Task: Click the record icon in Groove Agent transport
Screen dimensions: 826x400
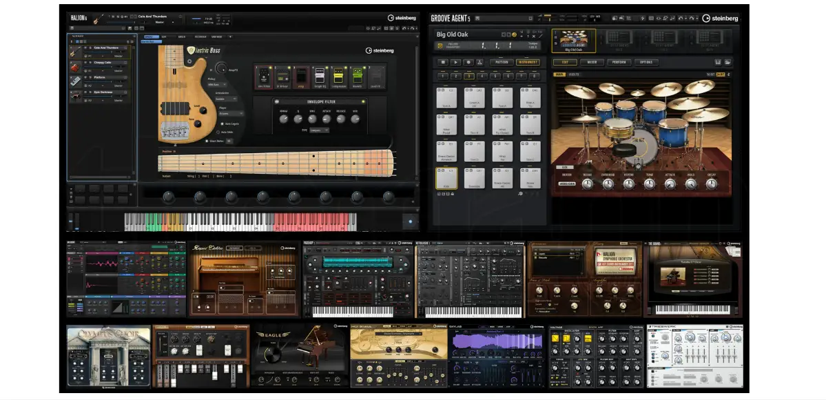Action: tap(467, 63)
